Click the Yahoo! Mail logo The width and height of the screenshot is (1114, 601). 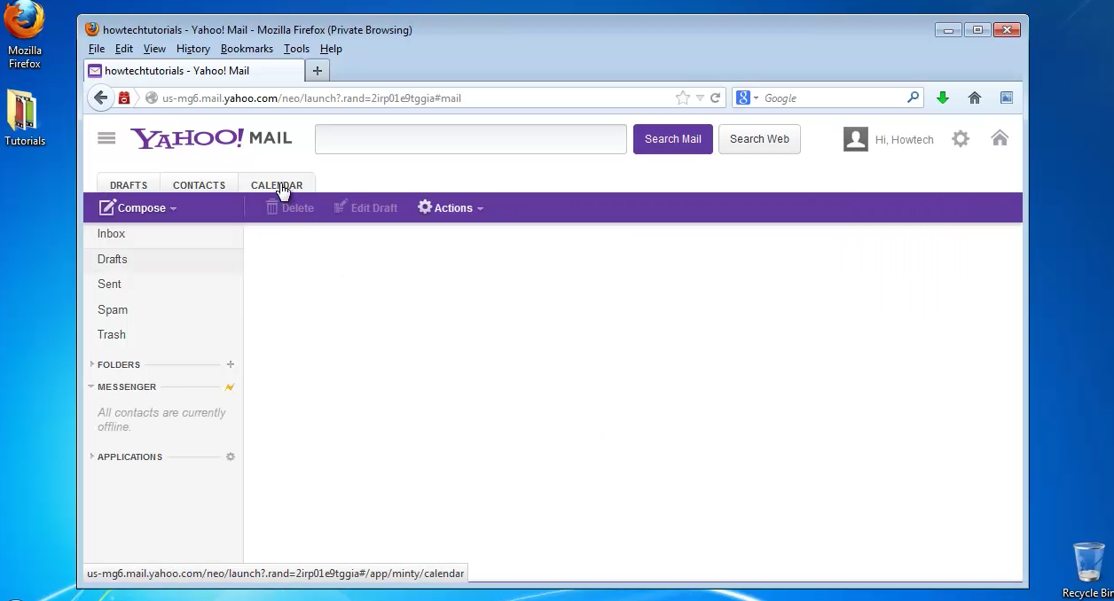coord(211,138)
